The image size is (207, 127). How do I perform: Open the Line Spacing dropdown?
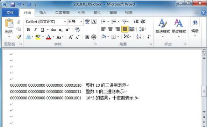(x=142, y=29)
